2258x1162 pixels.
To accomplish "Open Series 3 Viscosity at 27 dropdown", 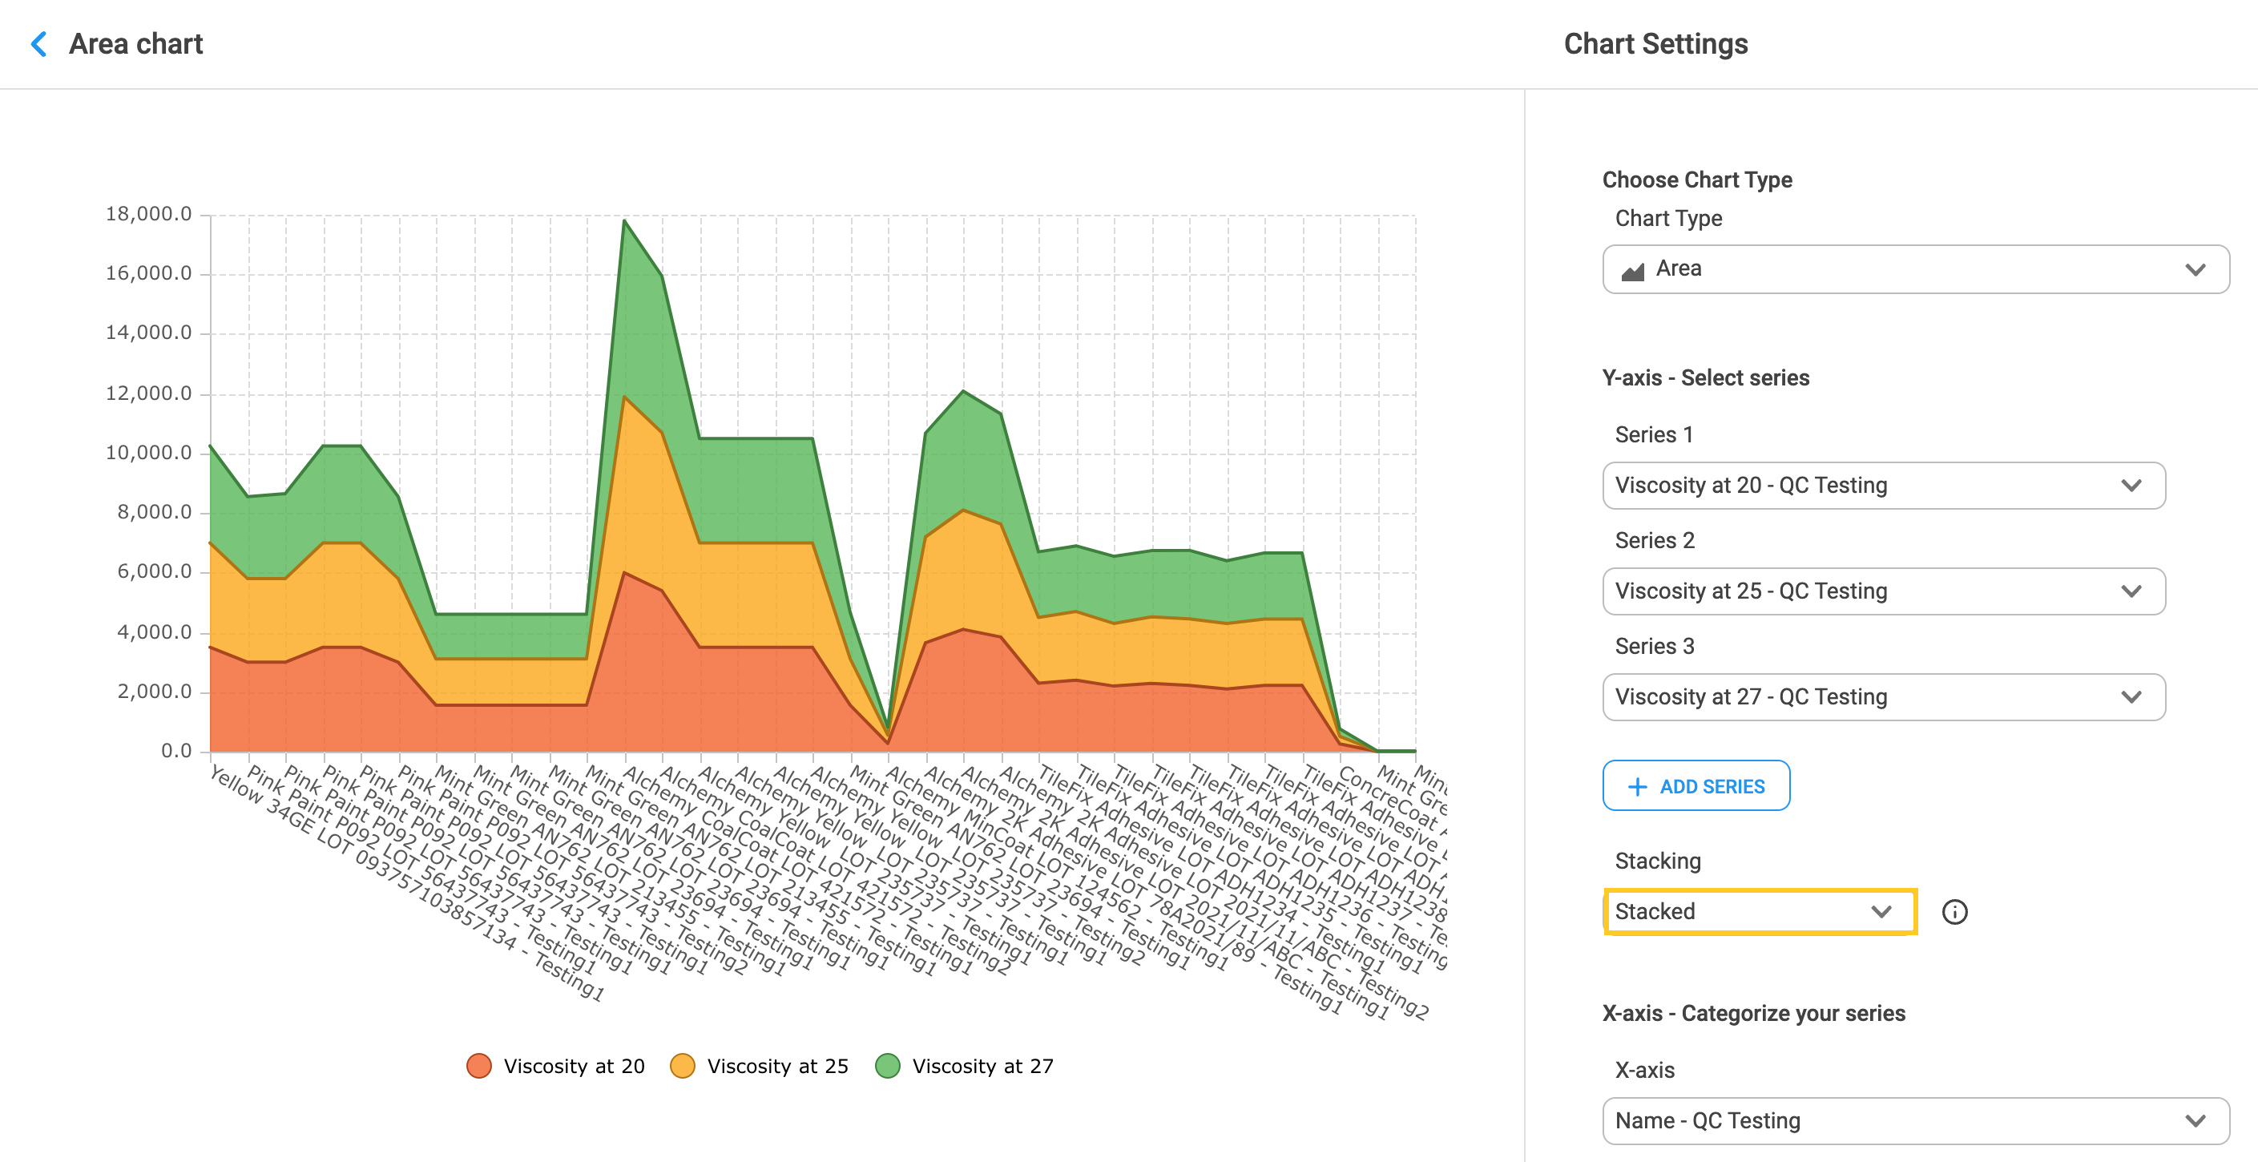I will coord(1883,697).
